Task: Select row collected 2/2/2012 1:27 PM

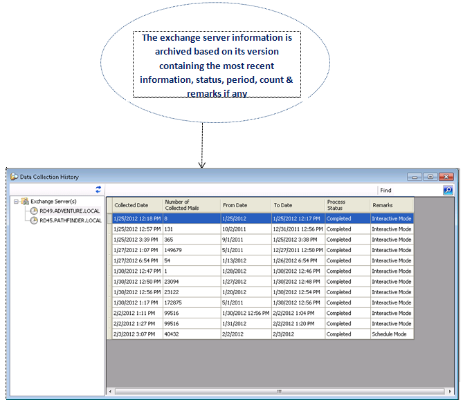Action: pyautogui.click(x=263, y=324)
